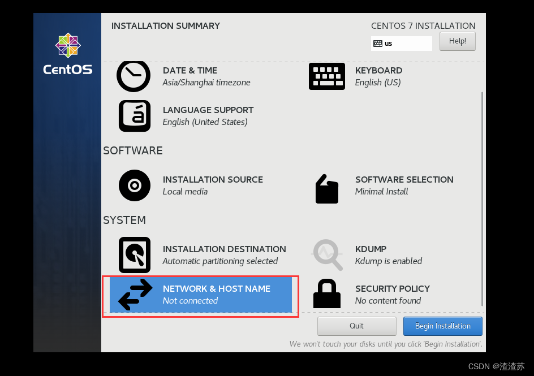Click 'English (United States)' text

click(205, 122)
